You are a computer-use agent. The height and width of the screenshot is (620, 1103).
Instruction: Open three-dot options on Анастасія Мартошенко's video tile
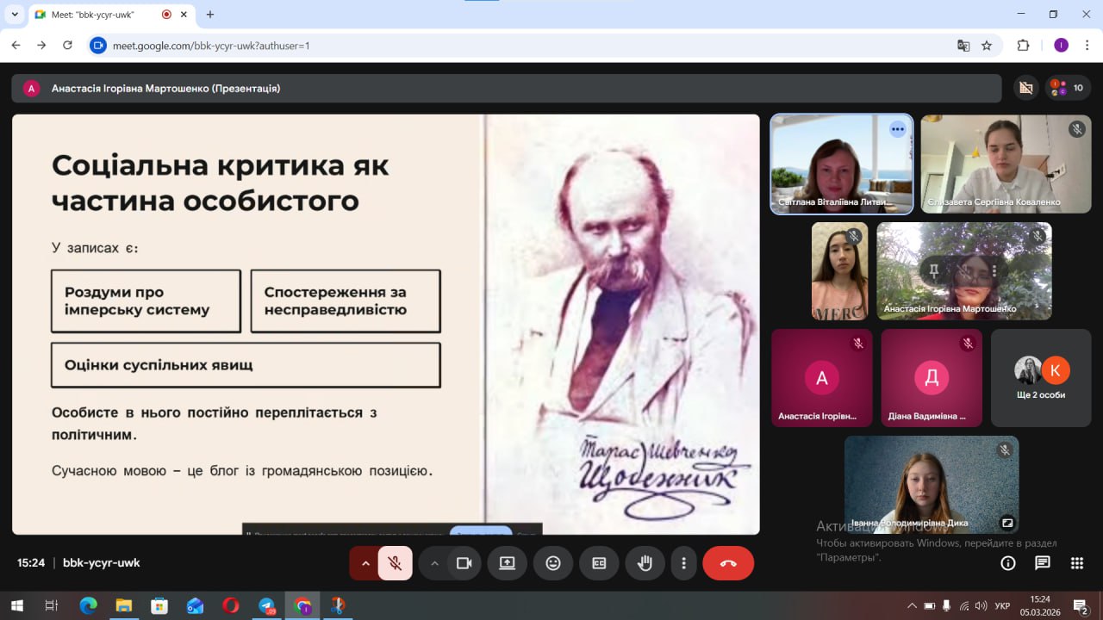994,271
